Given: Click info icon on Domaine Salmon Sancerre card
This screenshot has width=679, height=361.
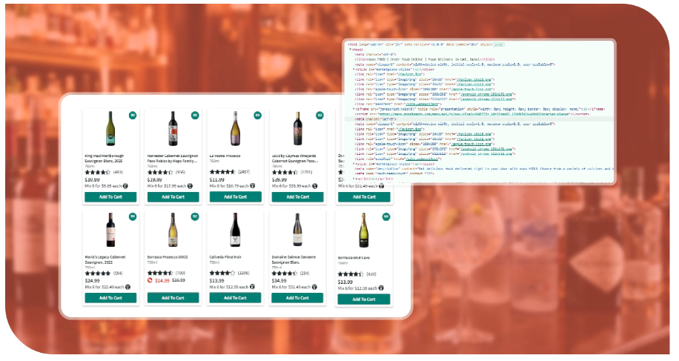Looking at the screenshot, I should (314, 287).
